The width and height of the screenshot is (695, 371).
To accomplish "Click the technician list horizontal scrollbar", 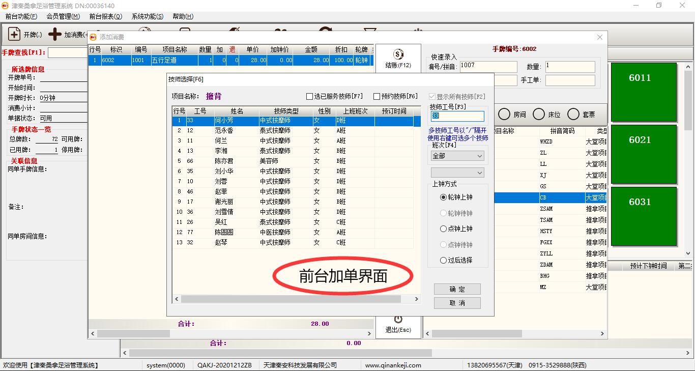I will pyautogui.click(x=296, y=299).
